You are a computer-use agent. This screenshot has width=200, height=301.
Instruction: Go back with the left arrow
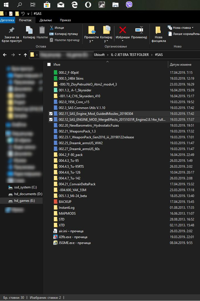[x=5, y=55]
